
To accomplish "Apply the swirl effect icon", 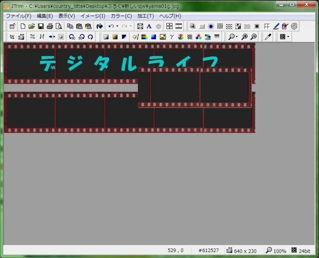I will click(x=295, y=26).
